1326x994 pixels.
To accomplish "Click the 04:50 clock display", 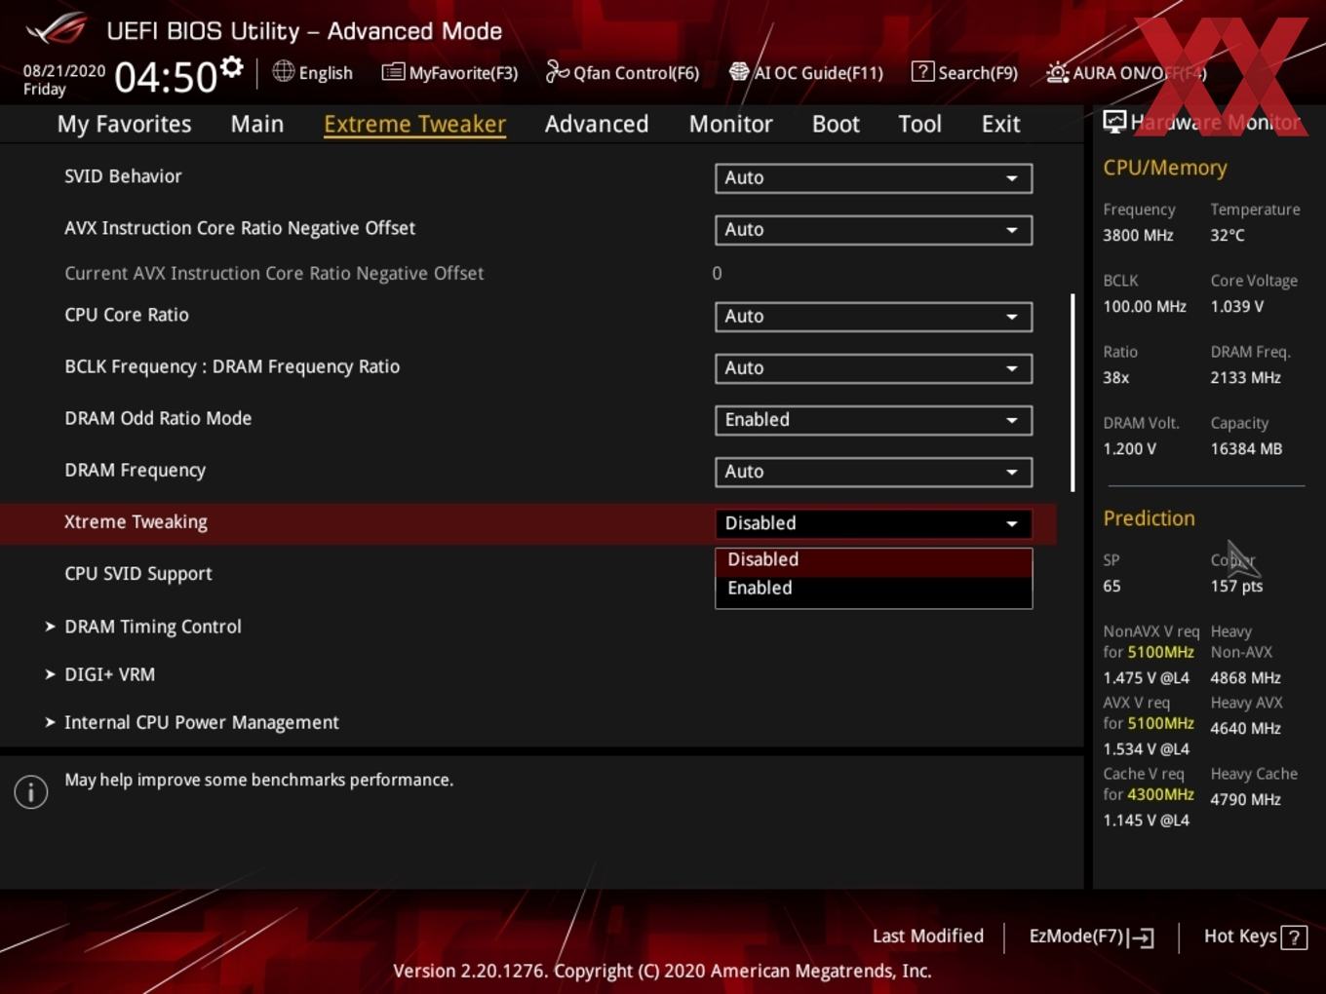I will (x=166, y=77).
